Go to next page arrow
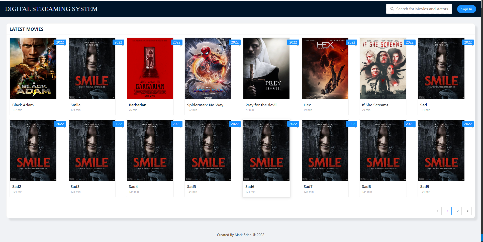 (x=467, y=211)
